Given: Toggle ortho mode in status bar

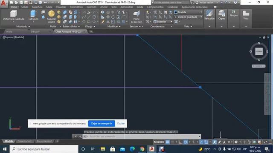Looking at the screenshot, I should pos(180,142).
